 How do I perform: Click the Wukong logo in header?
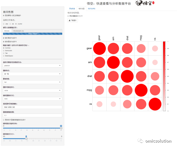coord(145,3)
